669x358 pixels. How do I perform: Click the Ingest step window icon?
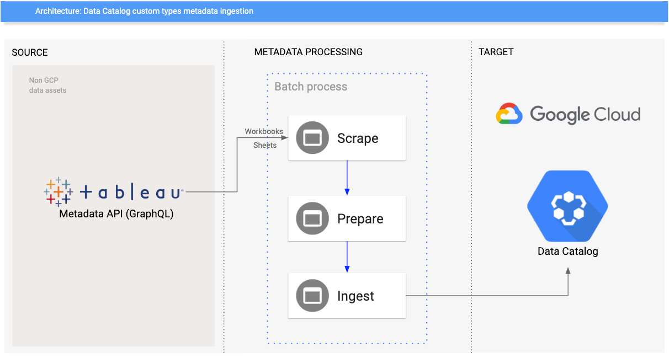(x=312, y=296)
